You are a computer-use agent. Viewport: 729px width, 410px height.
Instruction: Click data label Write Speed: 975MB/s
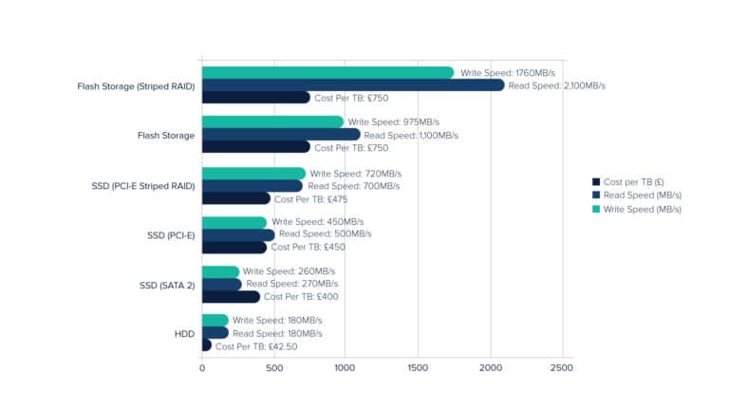[394, 121]
